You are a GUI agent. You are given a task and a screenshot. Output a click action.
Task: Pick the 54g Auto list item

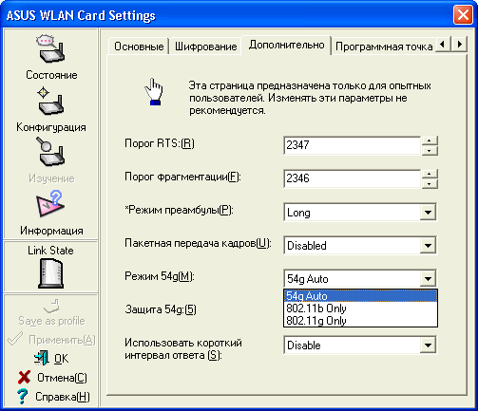(360, 296)
